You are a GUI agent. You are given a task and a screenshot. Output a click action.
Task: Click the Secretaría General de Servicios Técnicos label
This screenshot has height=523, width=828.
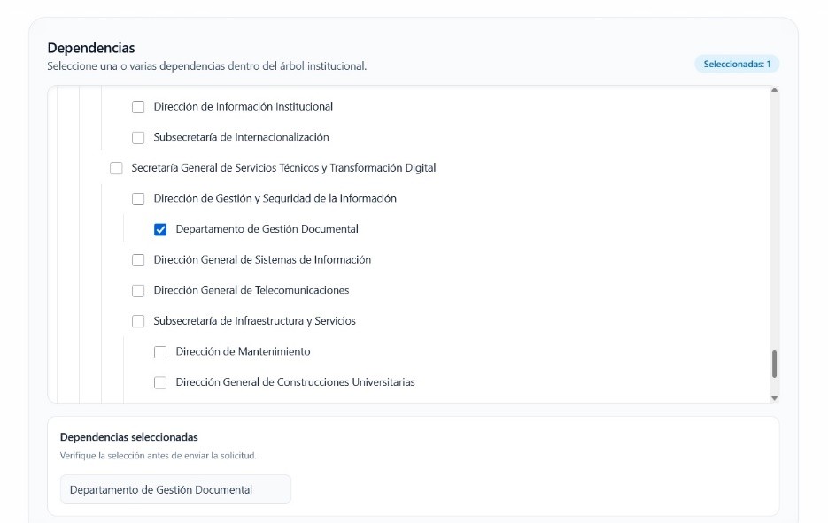point(283,168)
